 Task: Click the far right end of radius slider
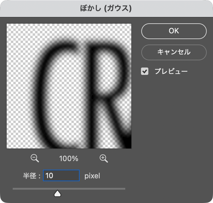124,189
